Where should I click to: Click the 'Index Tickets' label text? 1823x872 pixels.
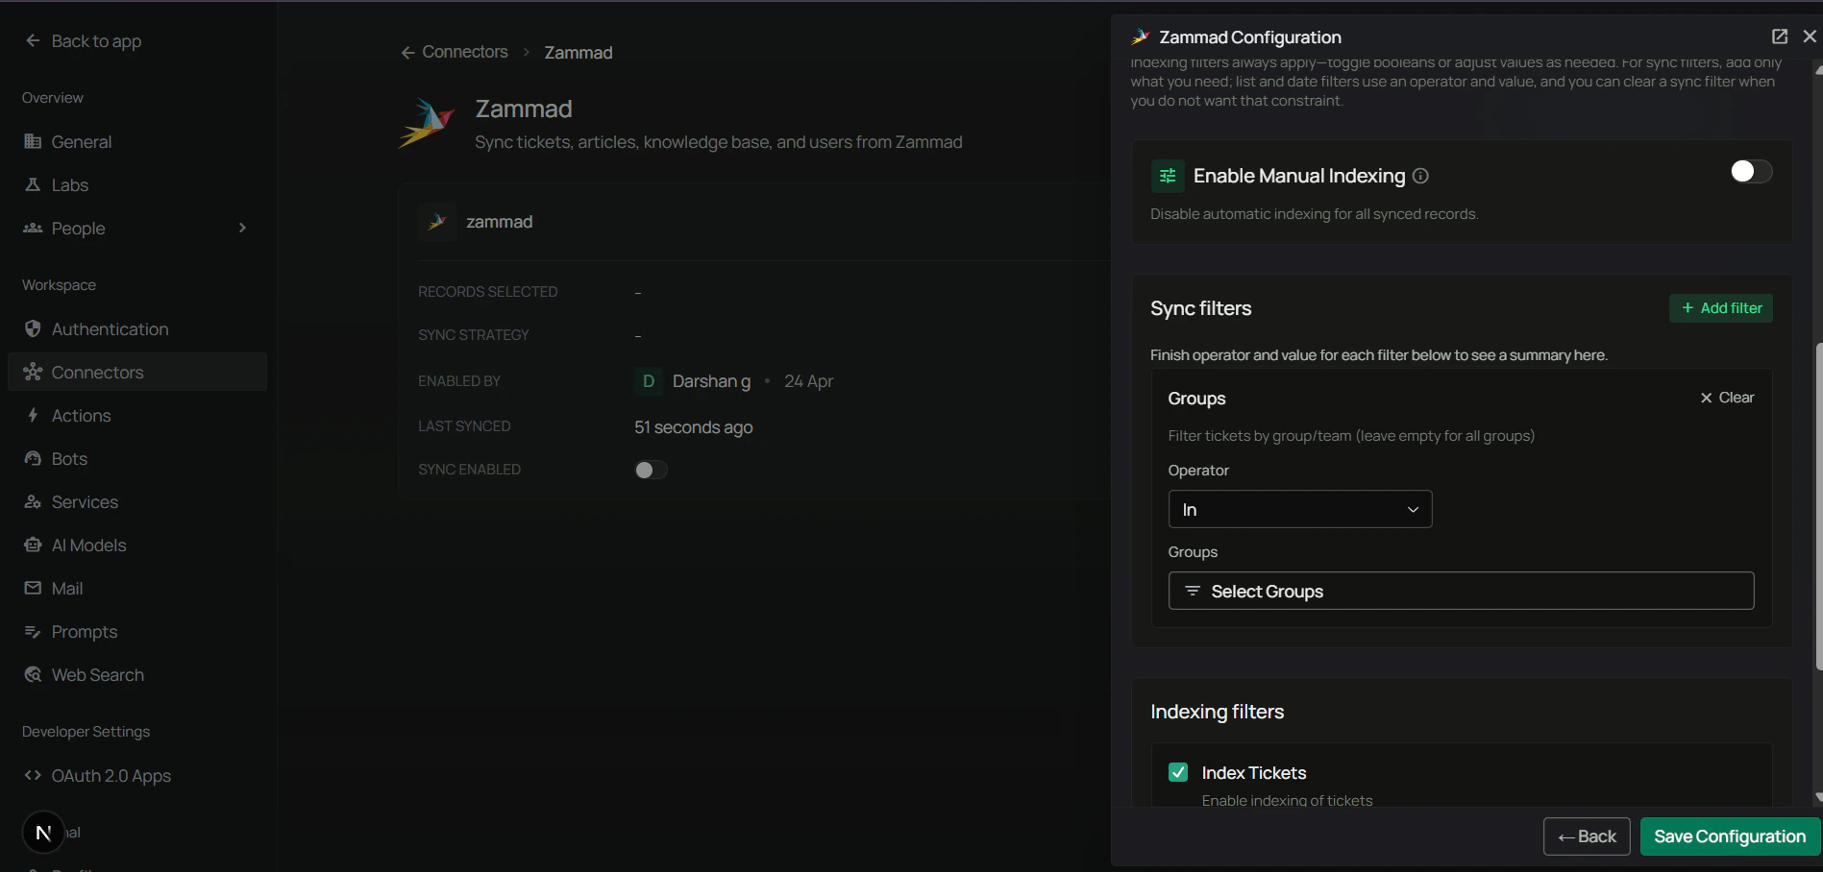tap(1254, 773)
